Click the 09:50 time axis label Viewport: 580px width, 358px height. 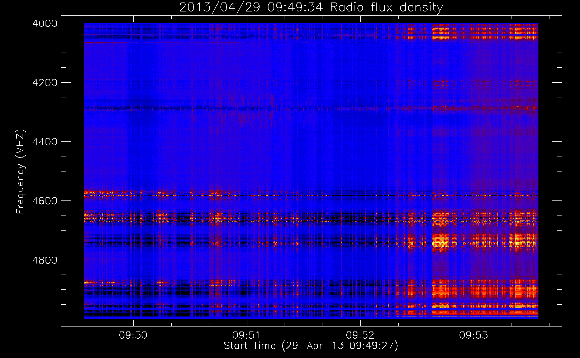133,335
